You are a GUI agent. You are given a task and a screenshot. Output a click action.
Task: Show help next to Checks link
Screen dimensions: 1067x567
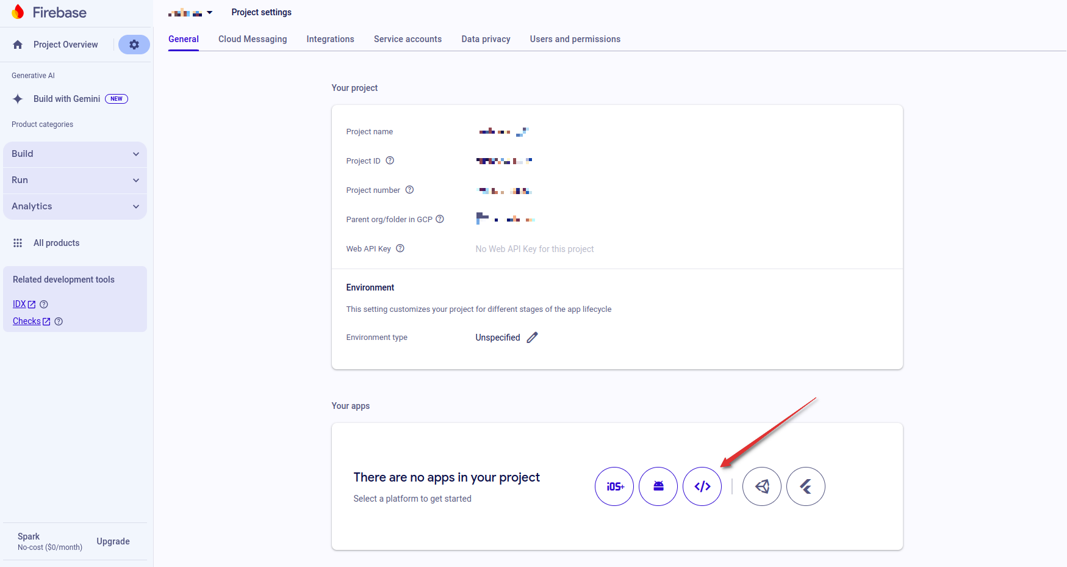point(59,321)
